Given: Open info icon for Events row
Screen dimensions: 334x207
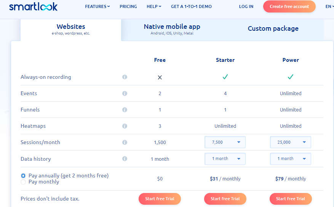Looking at the screenshot, I should click(125, 93).
